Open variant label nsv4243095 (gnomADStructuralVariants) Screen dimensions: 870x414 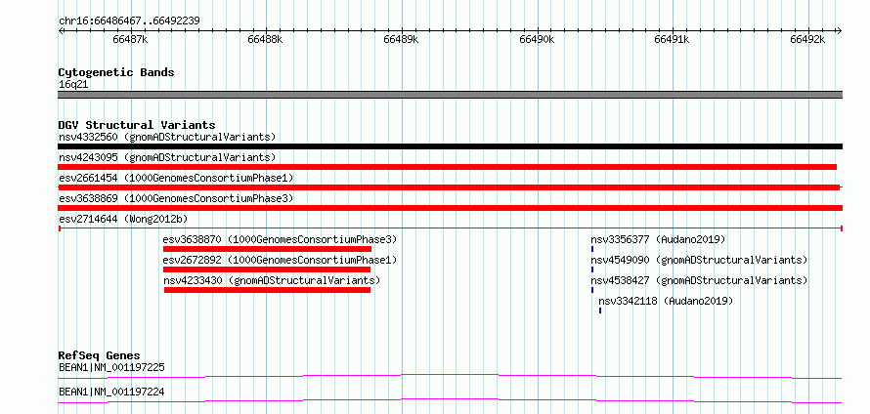coord(167,157)
